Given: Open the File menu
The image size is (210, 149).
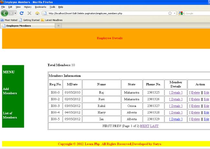Looking at the screenshot, I should (x=3, y=7).
